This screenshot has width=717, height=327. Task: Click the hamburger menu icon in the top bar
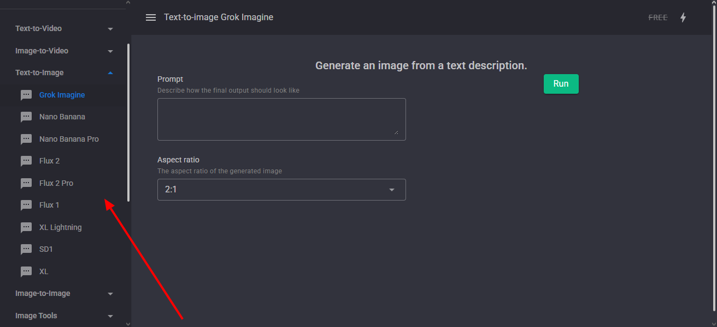[x=150, y=17]
